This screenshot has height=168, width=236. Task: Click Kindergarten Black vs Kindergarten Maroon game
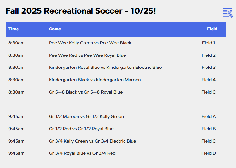coord(95,80)
